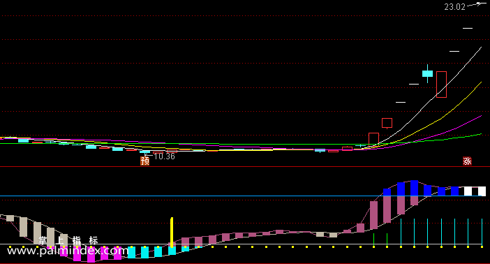Screen dimensions: 490x264
Task: Click the 10.36 low price label
Action: 164,156
